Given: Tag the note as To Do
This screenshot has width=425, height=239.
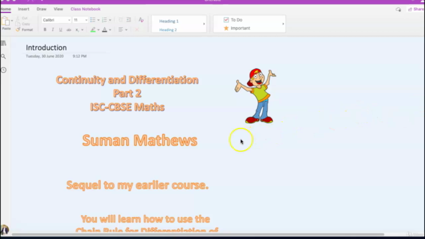Looking at the screenshot, I should click(x=233, y=20).
